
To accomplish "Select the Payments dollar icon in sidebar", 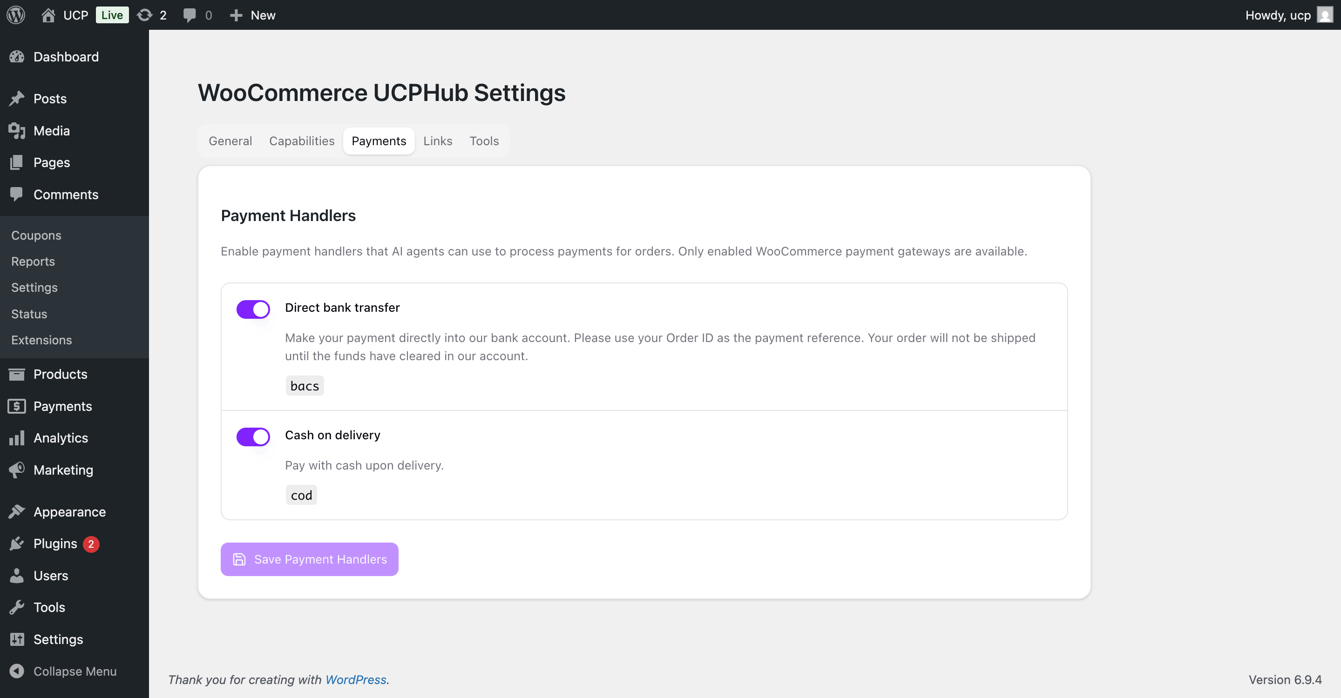I will pyautogui.click(x=17, y=406).
